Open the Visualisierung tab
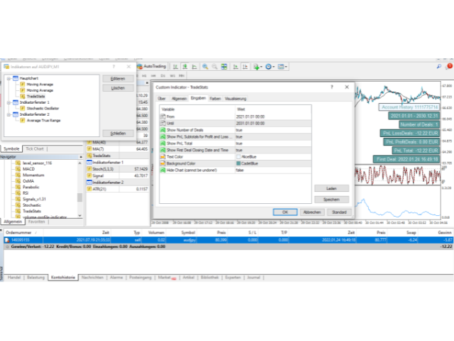This screenshot has width=454, height=341. pyautogui.click(x=236, y=99)
